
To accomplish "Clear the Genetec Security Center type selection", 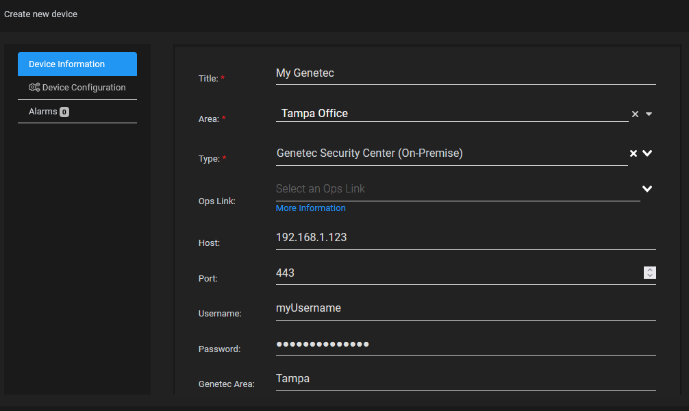I will click(634, 153).
